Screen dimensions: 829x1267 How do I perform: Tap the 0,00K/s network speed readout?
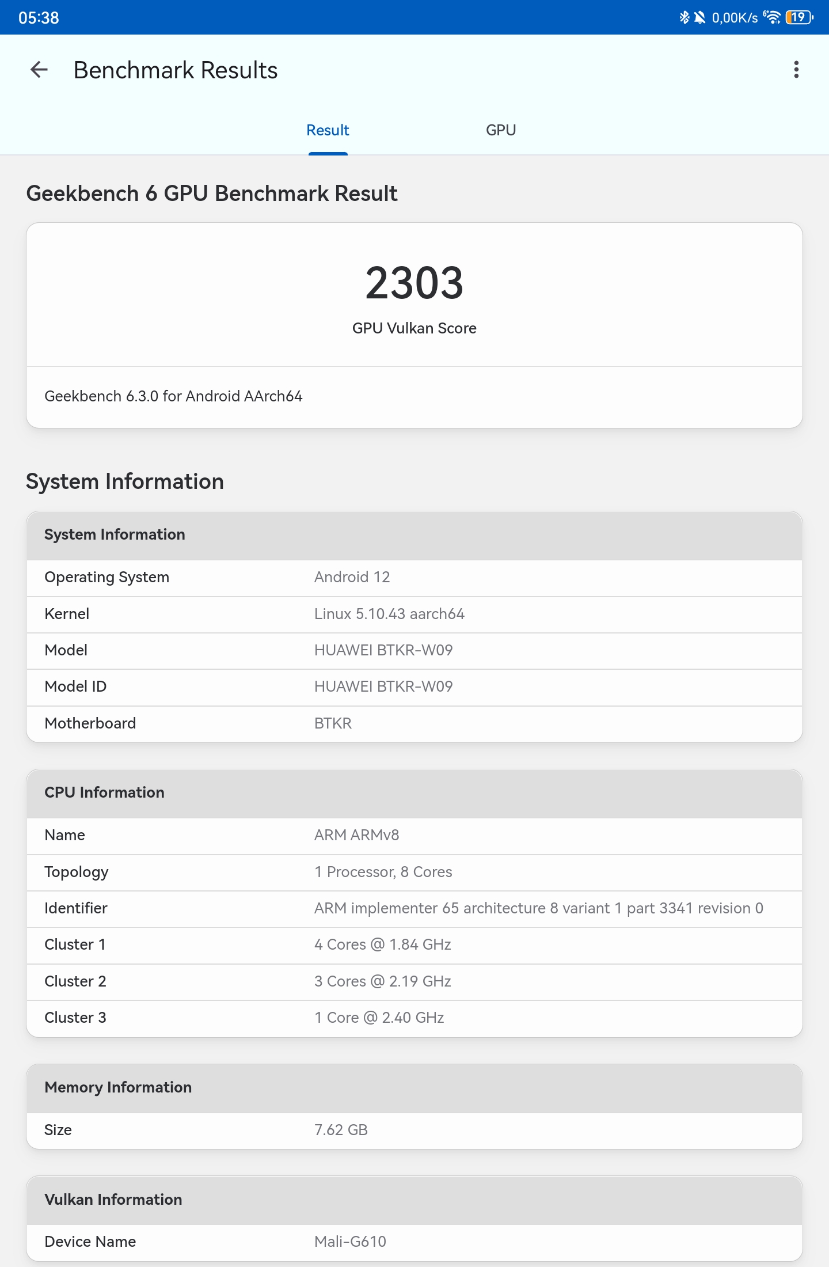click(x=735, y=18)
